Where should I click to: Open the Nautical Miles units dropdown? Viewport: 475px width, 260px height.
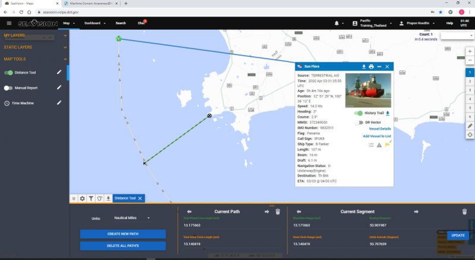(x=132, y=218)
